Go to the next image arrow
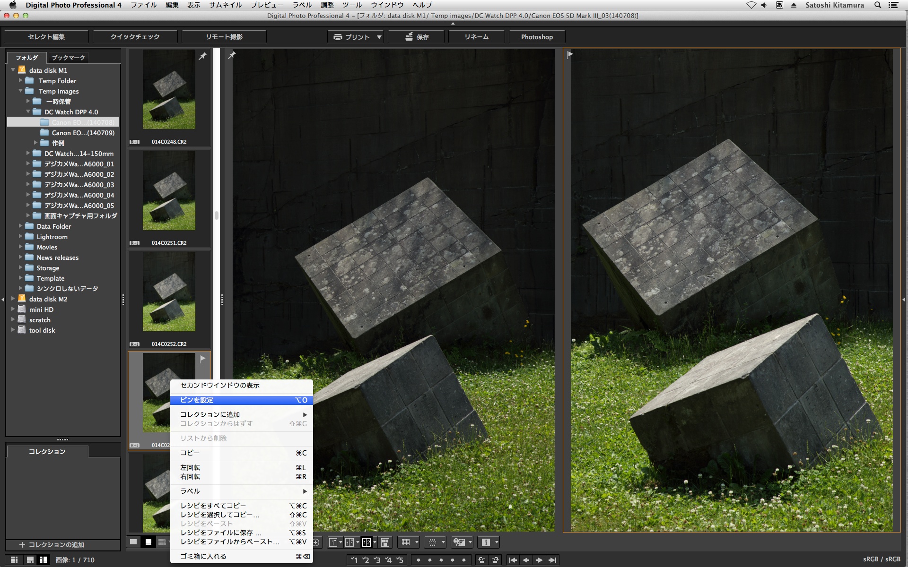The width and height of the screenshot is (908, 567). tap(539, 560)
